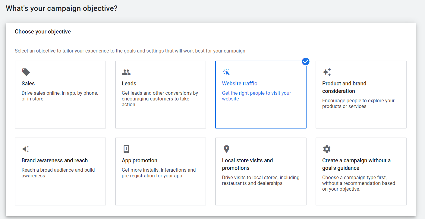425x219 pixels.
Task: Select Brand awareness and reach title
Action: pos(55,160)
